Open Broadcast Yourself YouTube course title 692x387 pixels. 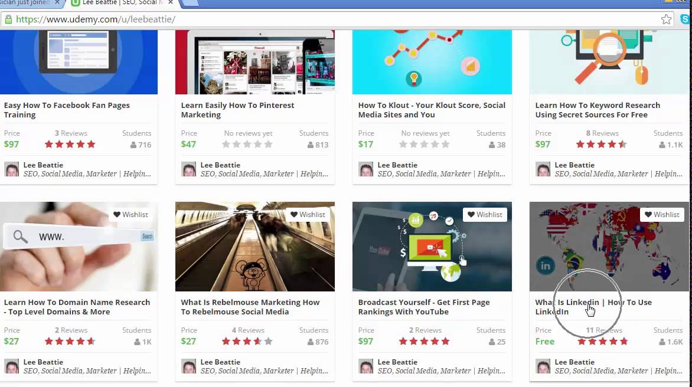click(x=424, y=307)
